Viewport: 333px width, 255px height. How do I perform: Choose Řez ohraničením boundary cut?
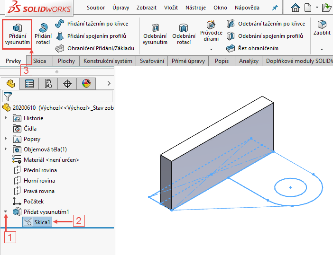pyautogui.click(x=252, y=48)
